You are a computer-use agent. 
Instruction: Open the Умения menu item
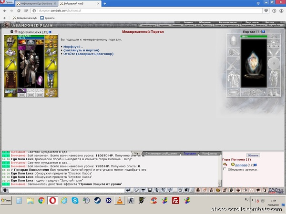175,26
